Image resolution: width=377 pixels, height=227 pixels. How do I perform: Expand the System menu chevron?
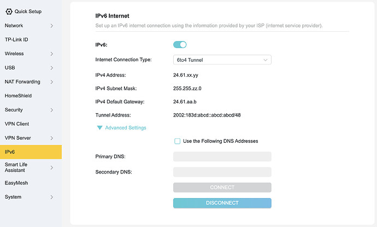pos(51,197)
